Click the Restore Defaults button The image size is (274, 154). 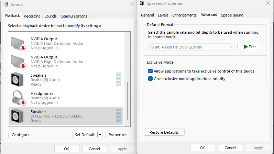coord(164,132)
